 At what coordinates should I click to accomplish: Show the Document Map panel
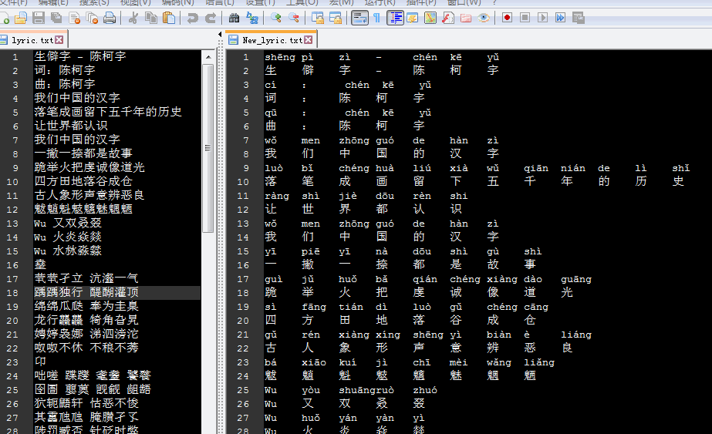[430, 19]
